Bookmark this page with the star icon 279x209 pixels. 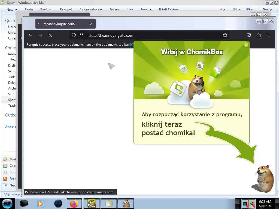click(x=225, y=35)
